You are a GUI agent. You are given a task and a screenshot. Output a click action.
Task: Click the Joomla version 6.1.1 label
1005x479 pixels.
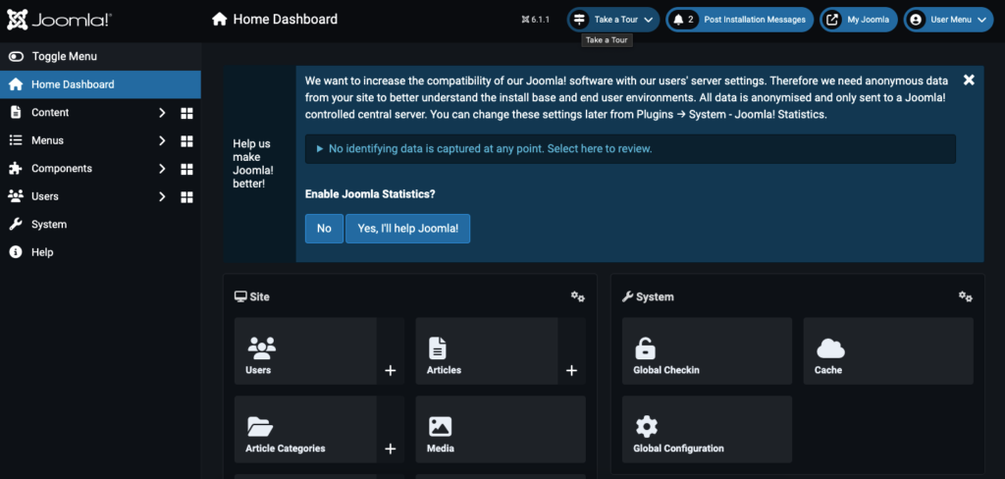(x=536, y=20)
